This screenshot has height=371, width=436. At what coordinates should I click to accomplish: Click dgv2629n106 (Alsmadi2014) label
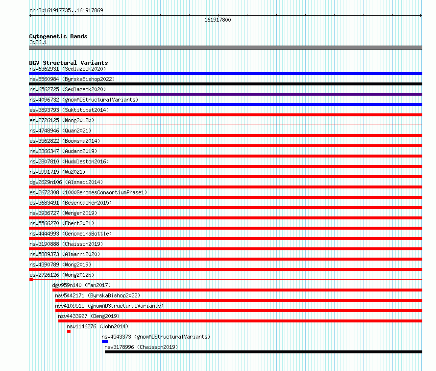pyautogui.click(x=66, y=182)
